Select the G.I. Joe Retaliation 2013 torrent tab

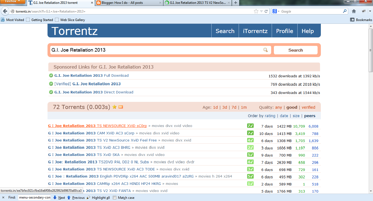pos(60,3)
